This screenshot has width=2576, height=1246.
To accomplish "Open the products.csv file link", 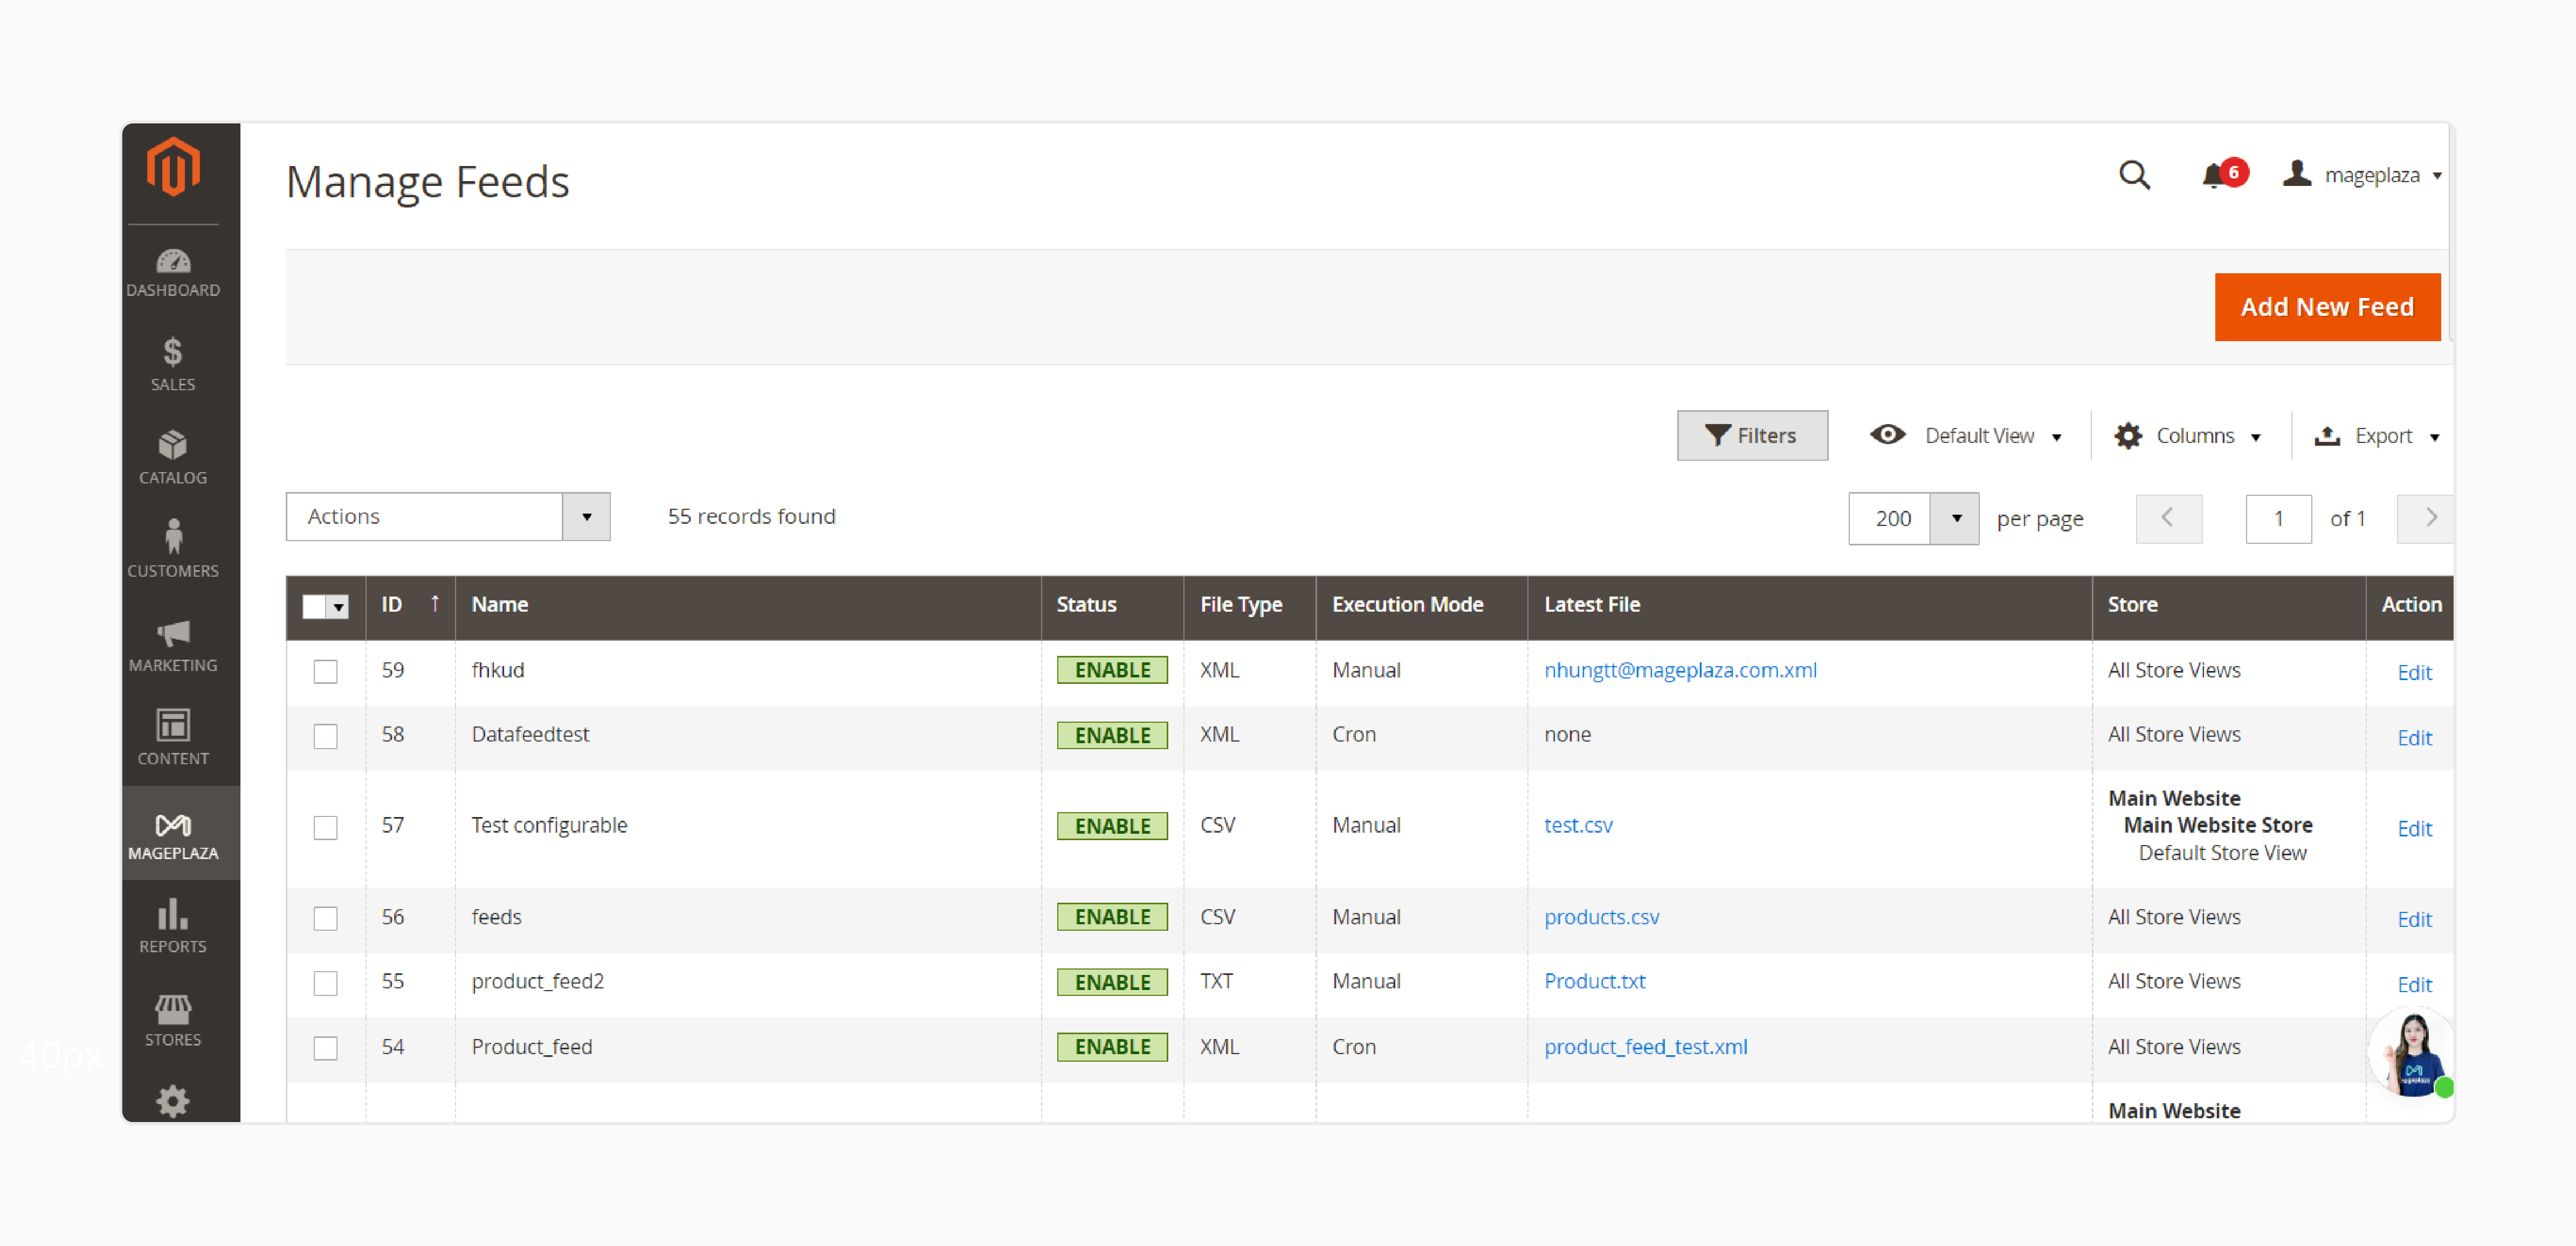I will point(1601,917).
